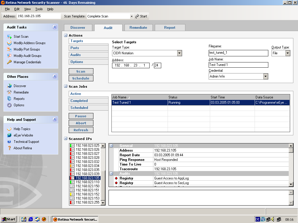Select the Test Tuned 1 job row
Screen dimensions: 298x223
pos(201,102)
